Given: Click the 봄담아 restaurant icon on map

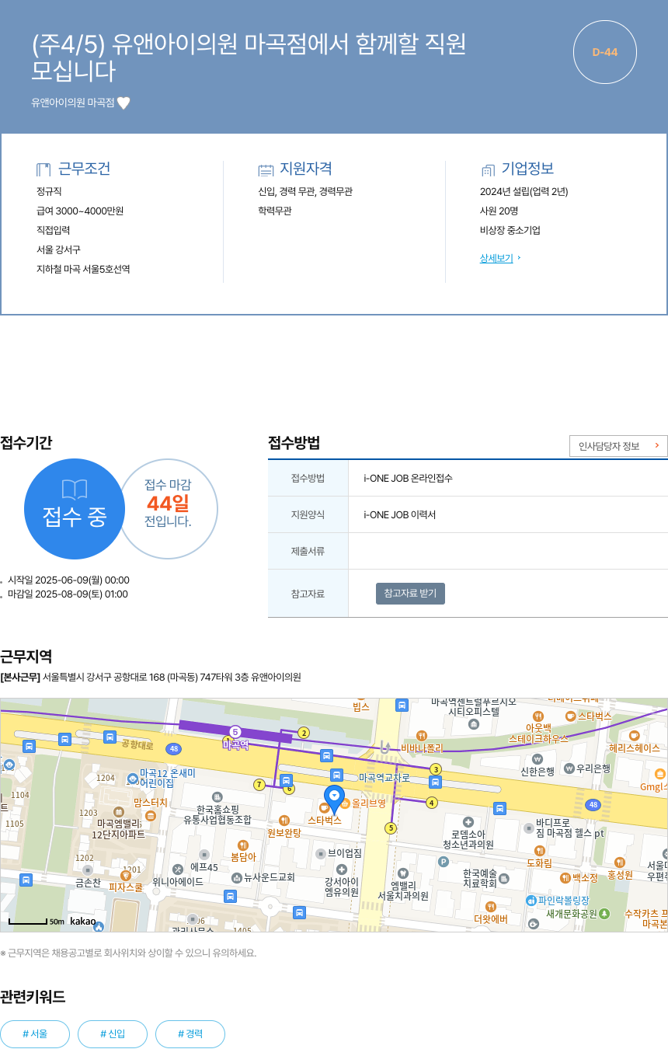Looking at the screenshot, I should (x=243, y=845).
